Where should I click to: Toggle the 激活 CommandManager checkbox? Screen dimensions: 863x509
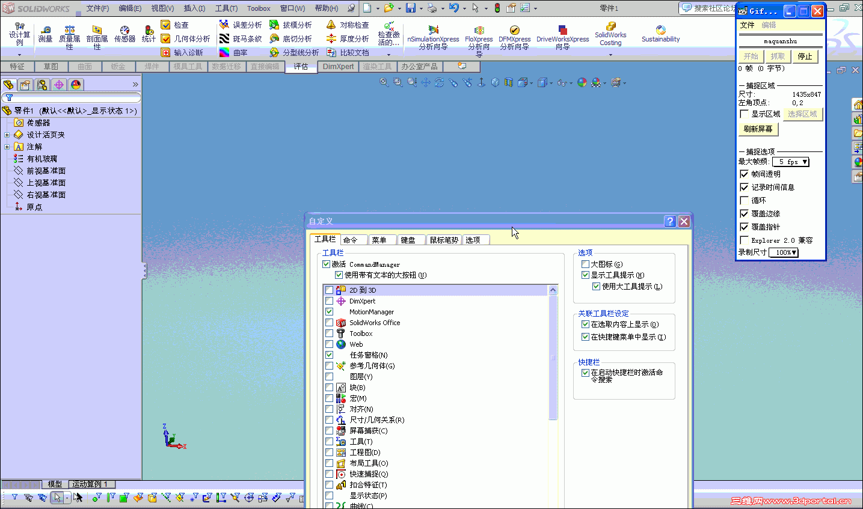pos(326,264)
